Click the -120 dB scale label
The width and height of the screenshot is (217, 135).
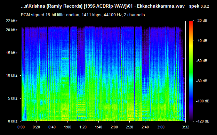click(x=202, y=121)
